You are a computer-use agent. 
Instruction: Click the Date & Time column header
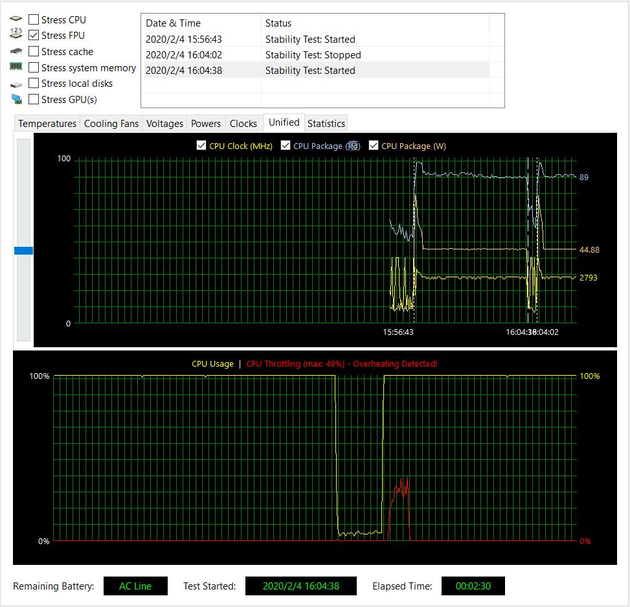[201, 23]
